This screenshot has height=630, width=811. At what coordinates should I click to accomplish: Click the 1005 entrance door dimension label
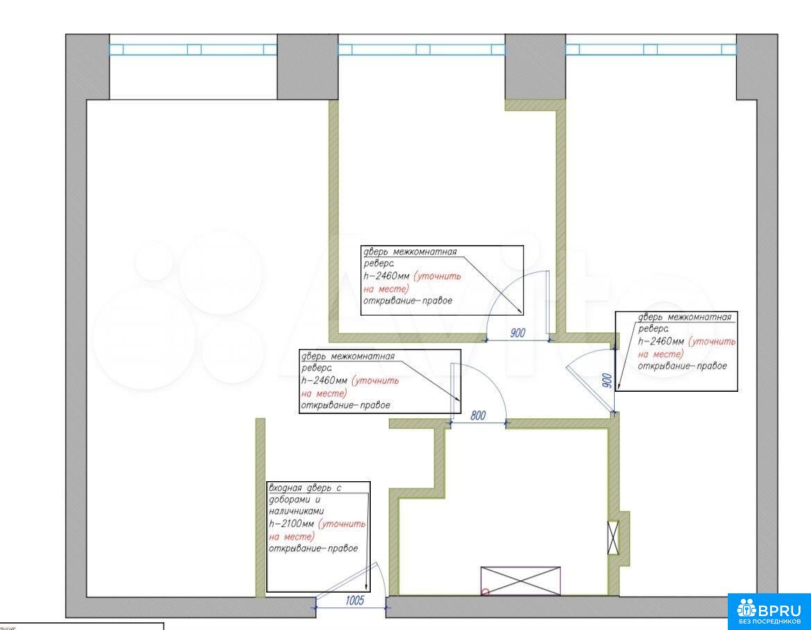click(354, 601)
